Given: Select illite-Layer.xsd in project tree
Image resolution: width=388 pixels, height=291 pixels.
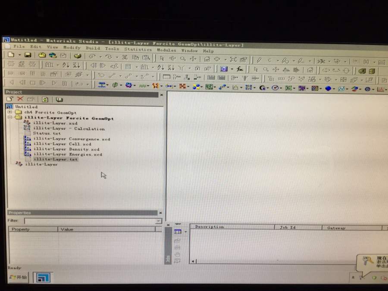Looking at the screenshot, I should [x=55, y=123].
